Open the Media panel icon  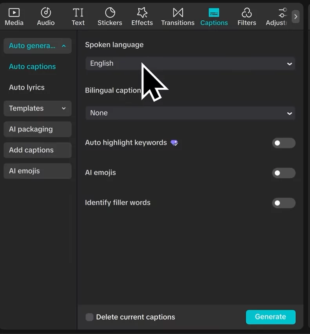pos(14,13)
